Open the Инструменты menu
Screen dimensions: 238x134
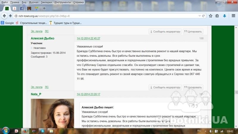62,2
